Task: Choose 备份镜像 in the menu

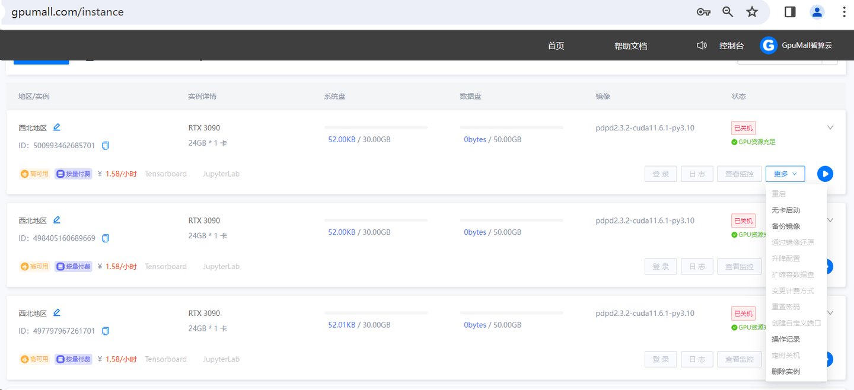Action: coord(786,226)
